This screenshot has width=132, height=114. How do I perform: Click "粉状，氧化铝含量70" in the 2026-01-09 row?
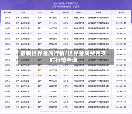click(x=23, y=102)
